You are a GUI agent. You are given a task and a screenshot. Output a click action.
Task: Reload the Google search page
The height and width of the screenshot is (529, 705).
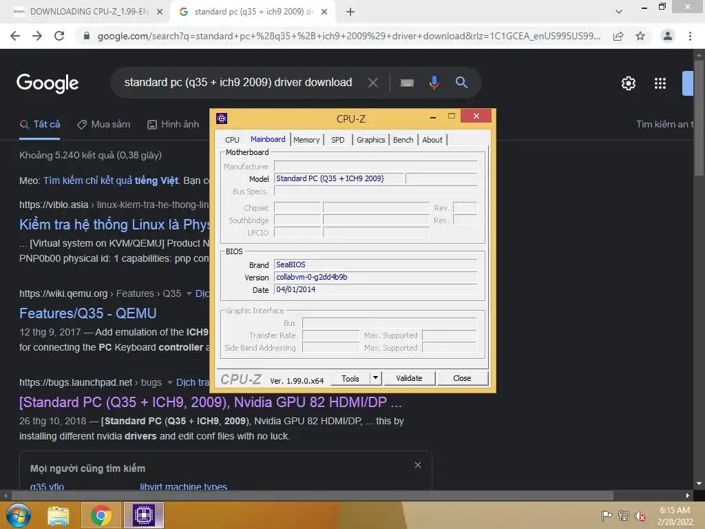point(59,36)
